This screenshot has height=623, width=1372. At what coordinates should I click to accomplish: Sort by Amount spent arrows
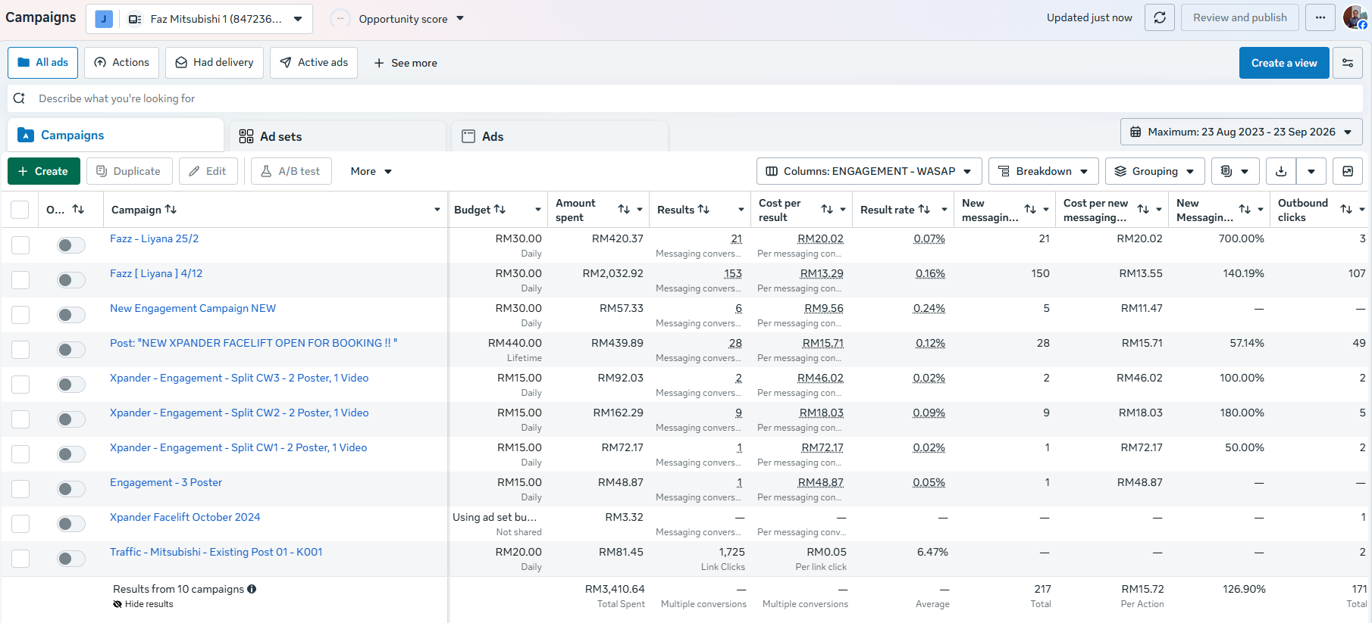[x=624, y=210]
